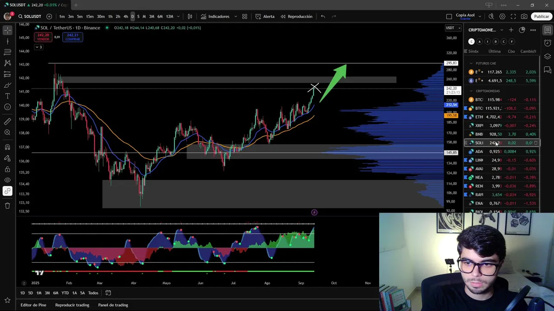The width and height of the screenshot is (554, 311).
Task: Select the ruler measure tool
Action: point(7,121)
